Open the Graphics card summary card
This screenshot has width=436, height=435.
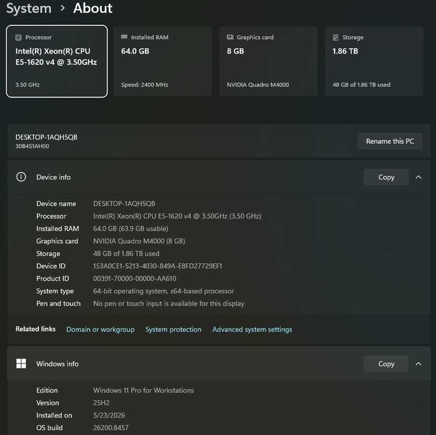[268, 61]
